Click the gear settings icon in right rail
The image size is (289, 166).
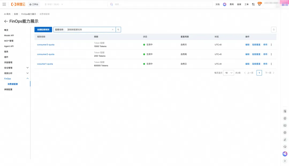tap(285, 133)
